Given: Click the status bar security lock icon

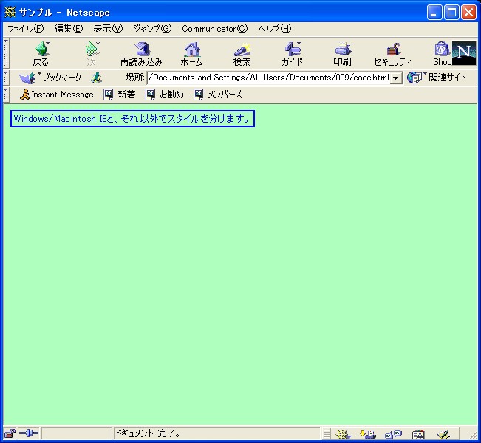Looking at the screenshot, I should point(10,433).
